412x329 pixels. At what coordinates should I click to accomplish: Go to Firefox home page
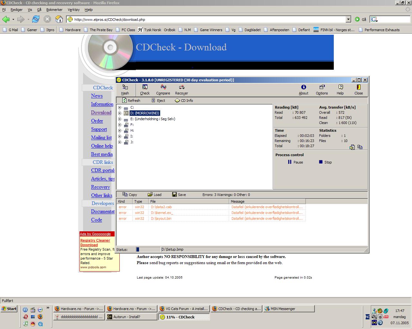pyautogui.click(x=59, y=19)
